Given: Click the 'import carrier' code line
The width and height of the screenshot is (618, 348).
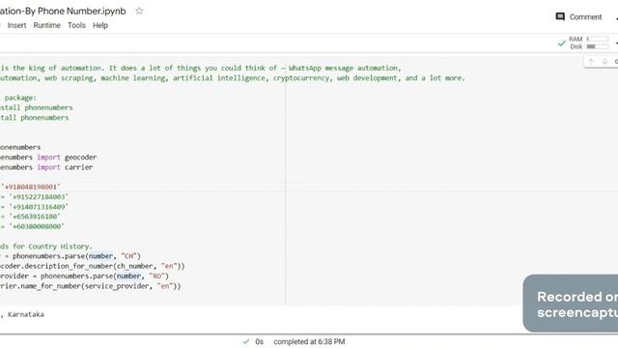Looking at the screenshot, I should coord(46,167).
